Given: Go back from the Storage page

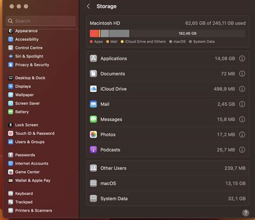Looking at the screenshot, I should tap(88, 6).
